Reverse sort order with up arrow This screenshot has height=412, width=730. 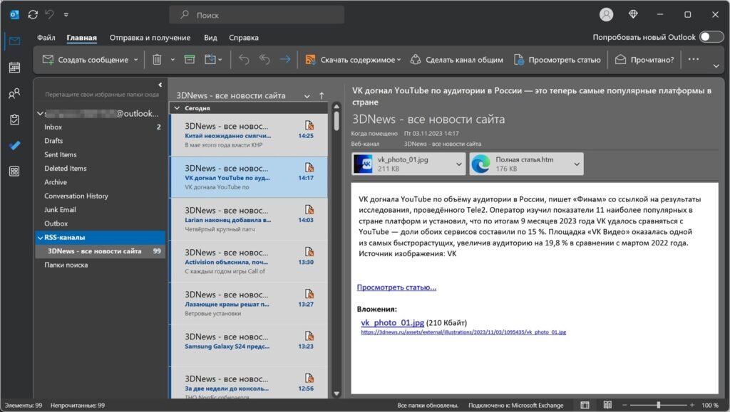tap(322, 95)
